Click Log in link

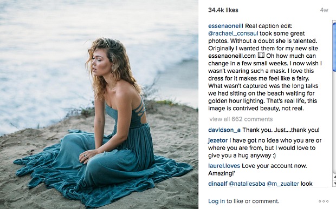point(216,201)
